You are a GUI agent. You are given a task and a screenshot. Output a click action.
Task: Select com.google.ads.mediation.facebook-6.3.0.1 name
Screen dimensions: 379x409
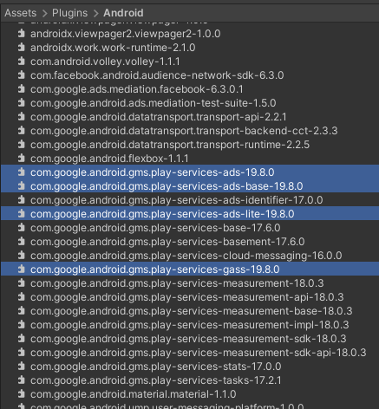point(137,89)
